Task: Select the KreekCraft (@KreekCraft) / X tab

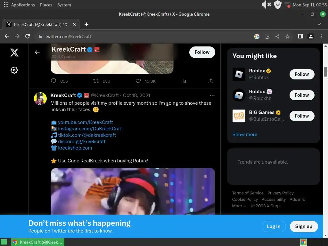Action: tap(41, 24)
